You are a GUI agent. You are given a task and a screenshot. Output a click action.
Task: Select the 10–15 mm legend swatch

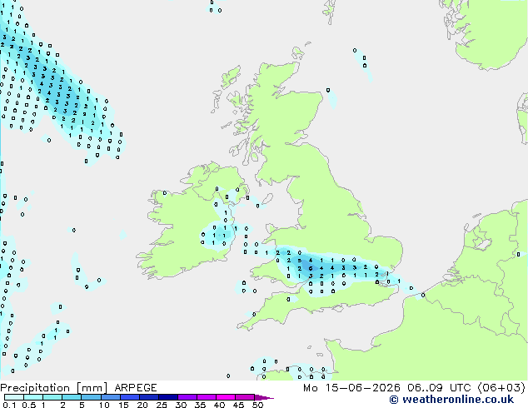point(110,397)
